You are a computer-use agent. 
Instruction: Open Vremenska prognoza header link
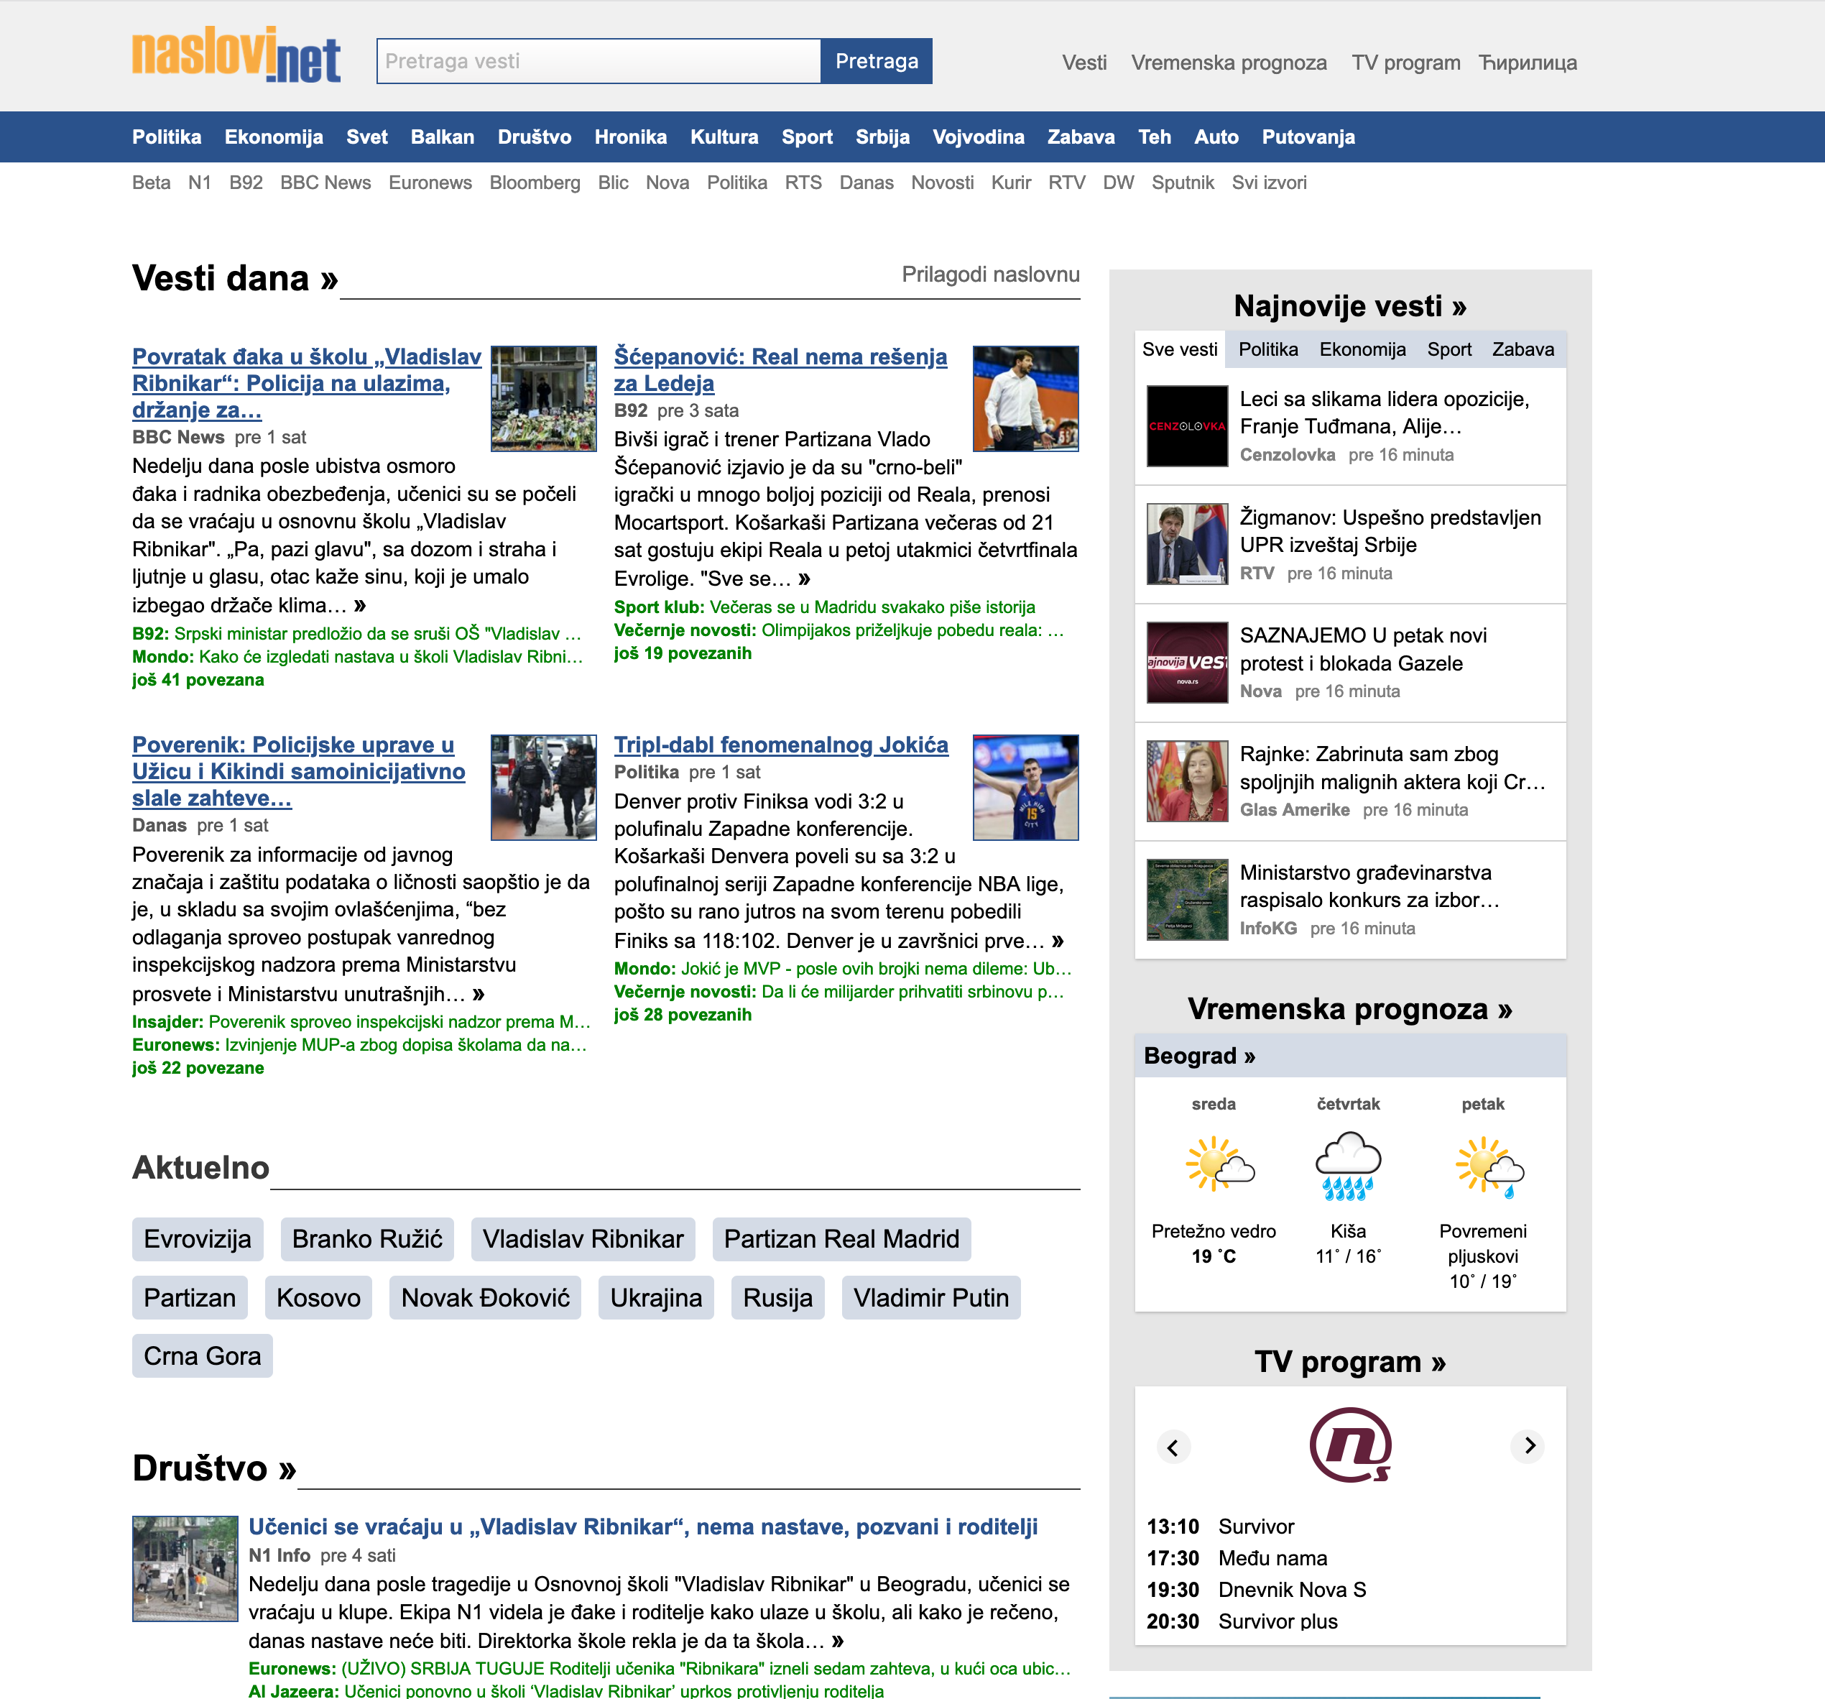1229,63
